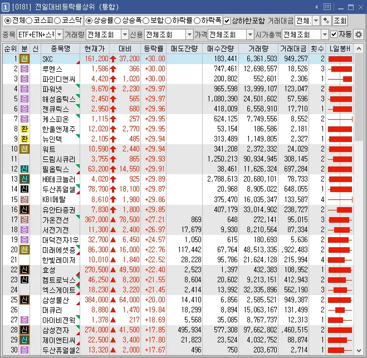The width and height of the screenshot is (367, 358).
Task: Click the screen number 1 icon in title bar
Action: 6,7
